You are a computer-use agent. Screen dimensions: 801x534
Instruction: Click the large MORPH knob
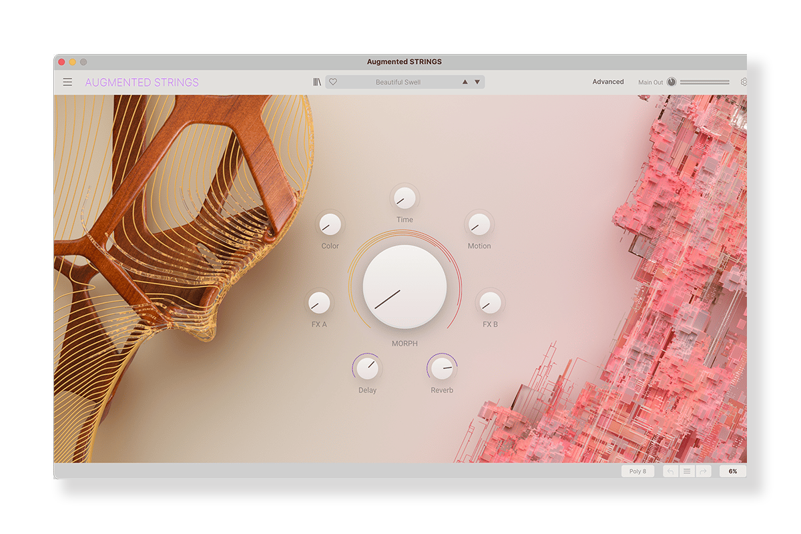click(x=405, y=286)
